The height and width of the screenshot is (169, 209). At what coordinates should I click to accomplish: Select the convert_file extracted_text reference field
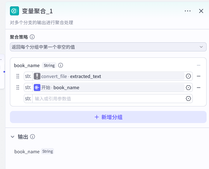coord(109,76)
